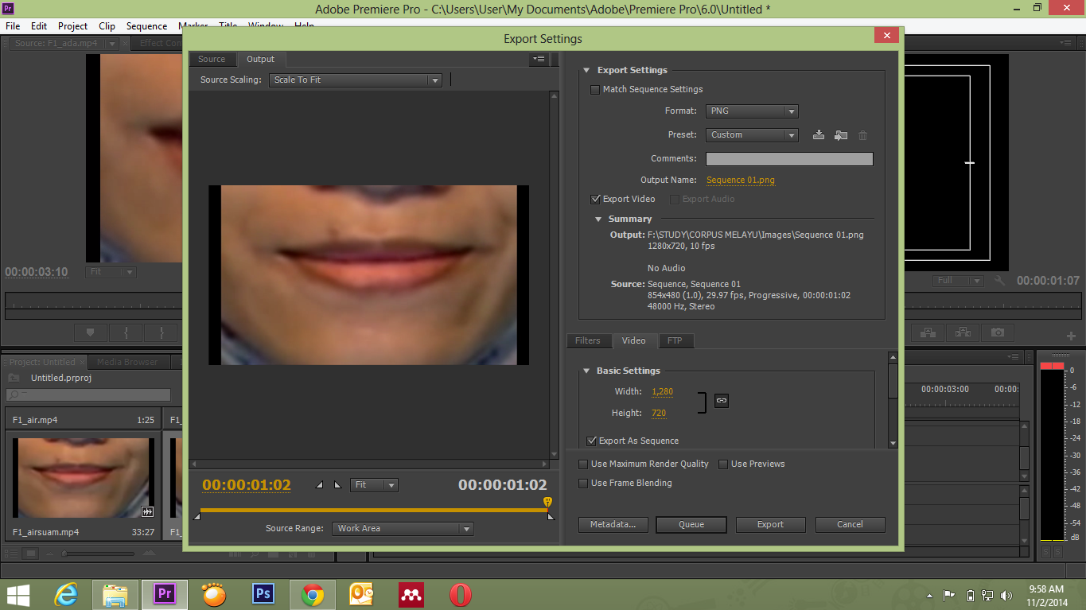Switch to the Filters tab

click(588, 340)
